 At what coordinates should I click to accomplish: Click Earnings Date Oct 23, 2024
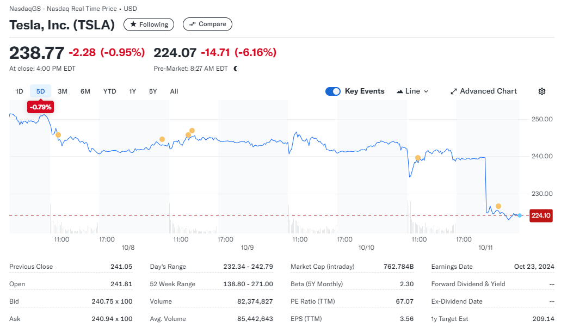click(x=534, y=267)
